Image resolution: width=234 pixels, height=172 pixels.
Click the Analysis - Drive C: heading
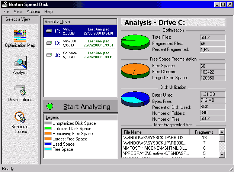pyautogui.click(x=155, y=23)
